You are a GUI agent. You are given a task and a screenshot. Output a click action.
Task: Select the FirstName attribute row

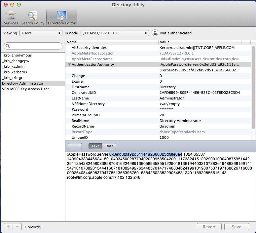coord(158,87)
